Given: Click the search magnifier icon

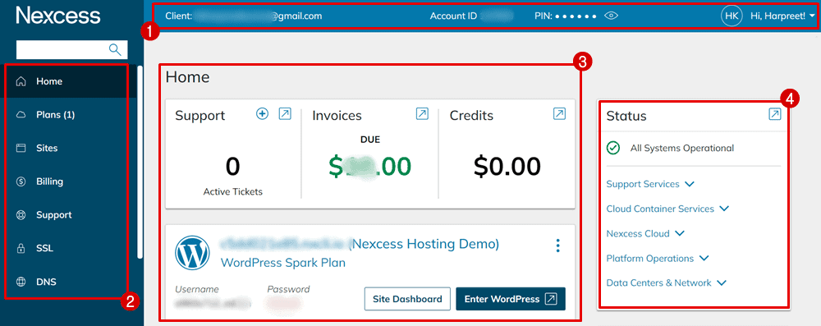Looking at the screenshot, I should (x=115, y=49).
